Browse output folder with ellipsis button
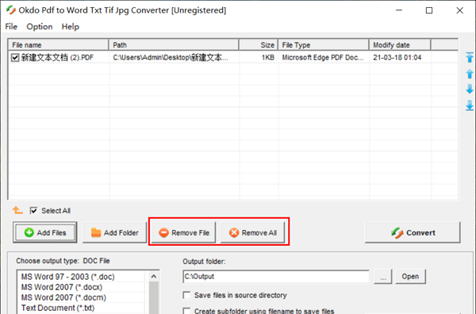The height and width of the screenshot is (314, 476). pos(383,277)
